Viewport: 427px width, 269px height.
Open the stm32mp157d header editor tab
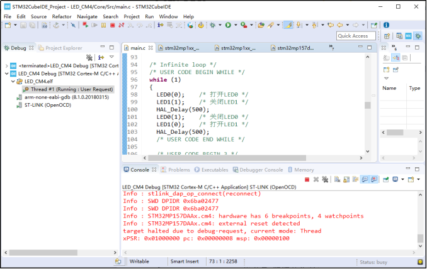292,48
